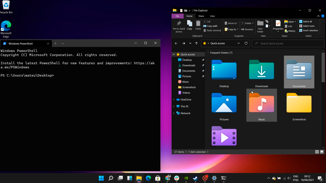Click the New folder icon
Screen dimensions: 326x183
tap(260, 26)
